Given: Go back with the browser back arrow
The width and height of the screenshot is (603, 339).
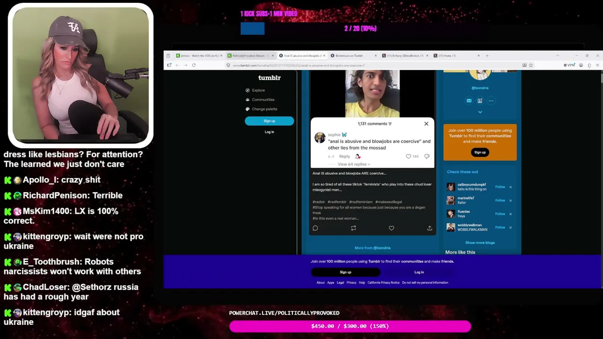Looking at the screenshot, I should click(178, 65).
